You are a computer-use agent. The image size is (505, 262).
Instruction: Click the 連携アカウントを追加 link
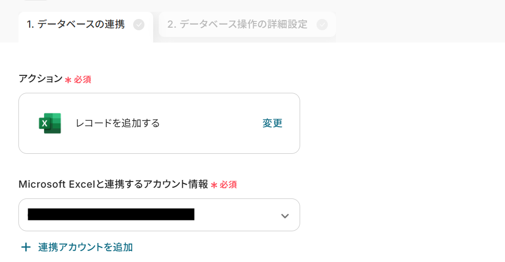point(85,248)
